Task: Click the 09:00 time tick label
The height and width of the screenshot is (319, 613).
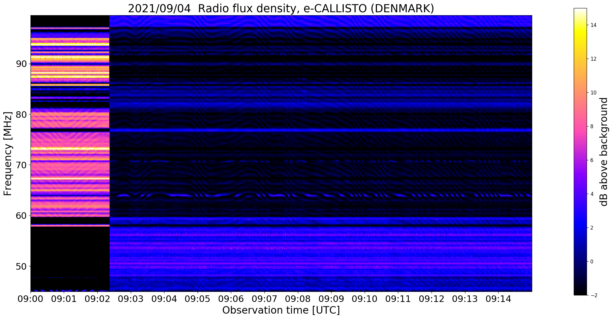Action: click(x=31, y=299)
